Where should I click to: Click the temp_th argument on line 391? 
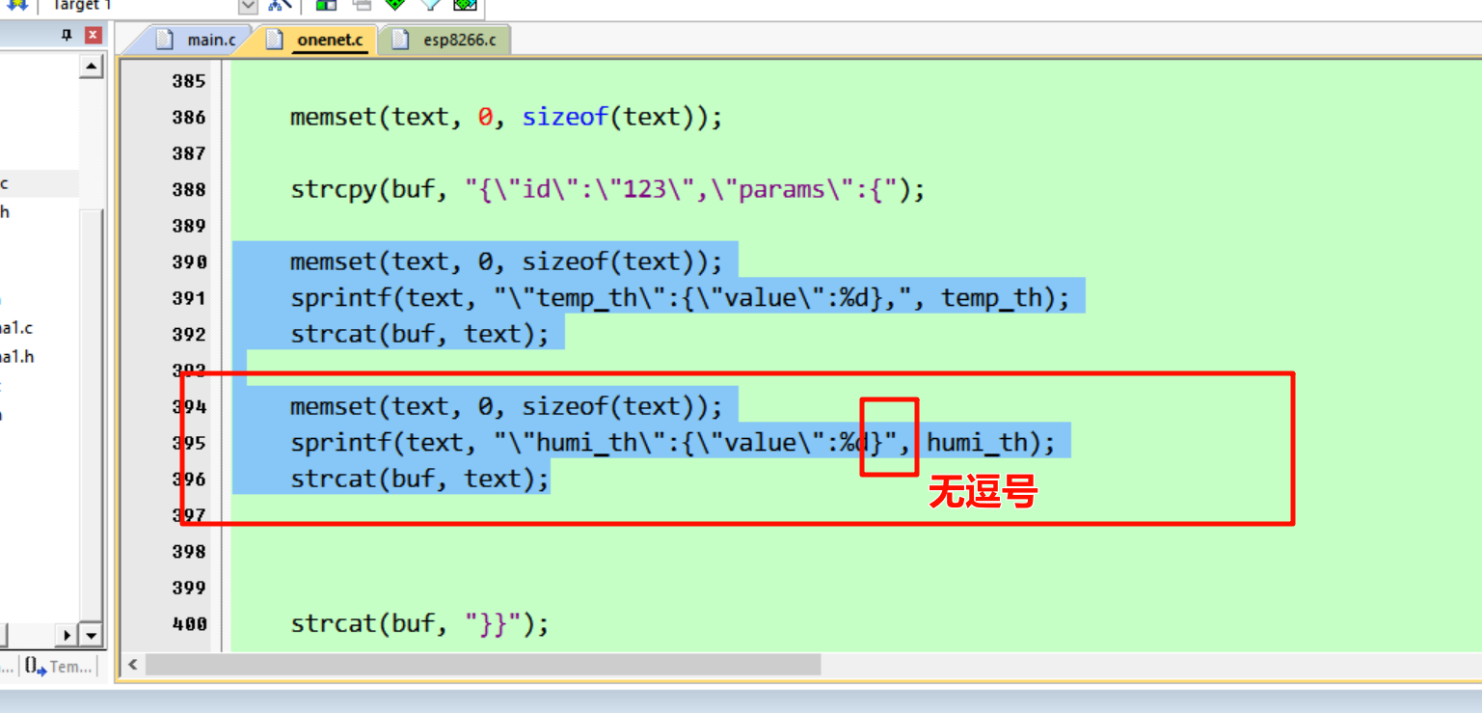(x=991, y=298)
